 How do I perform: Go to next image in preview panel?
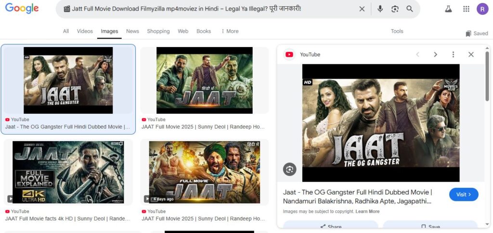(435, 55)
